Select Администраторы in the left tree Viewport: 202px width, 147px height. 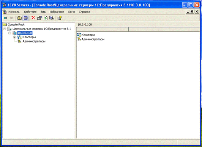coord(34,41)
